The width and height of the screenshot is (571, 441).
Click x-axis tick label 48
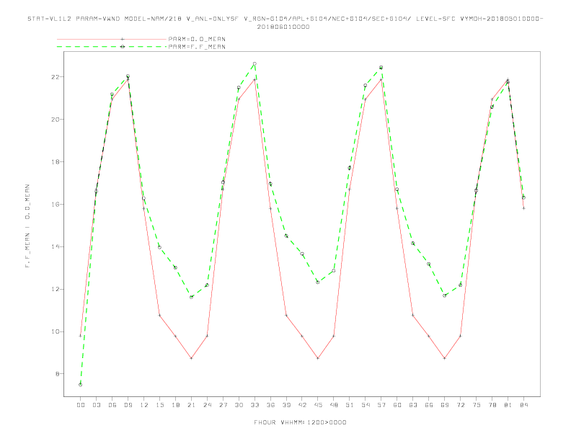tap(334, 405)
